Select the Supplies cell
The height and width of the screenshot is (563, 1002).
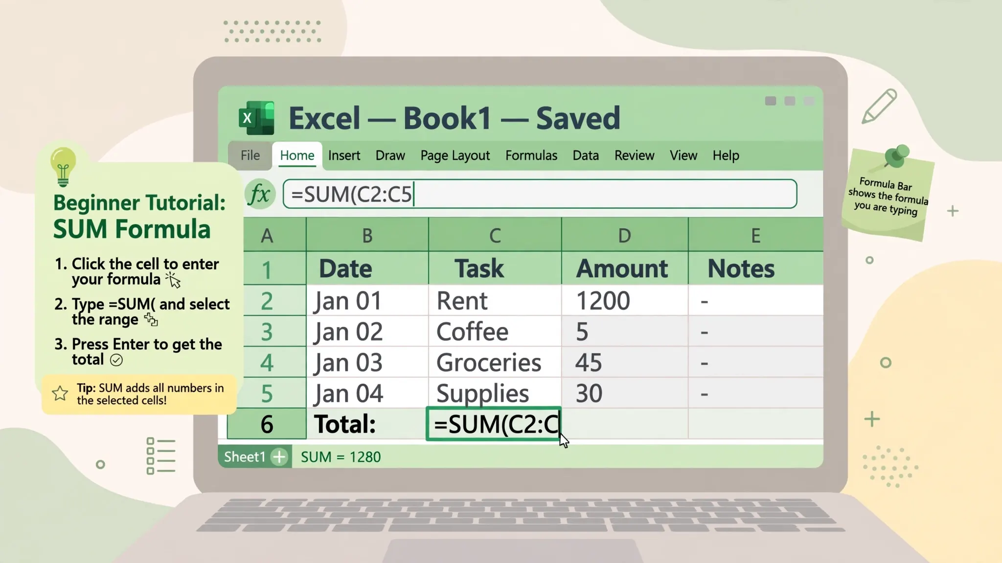(495, 393)
